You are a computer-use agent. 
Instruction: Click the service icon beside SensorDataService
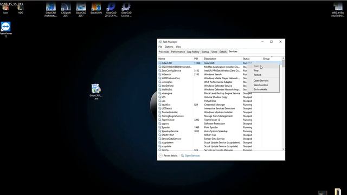pyautogui.click(x=159, y=139)
